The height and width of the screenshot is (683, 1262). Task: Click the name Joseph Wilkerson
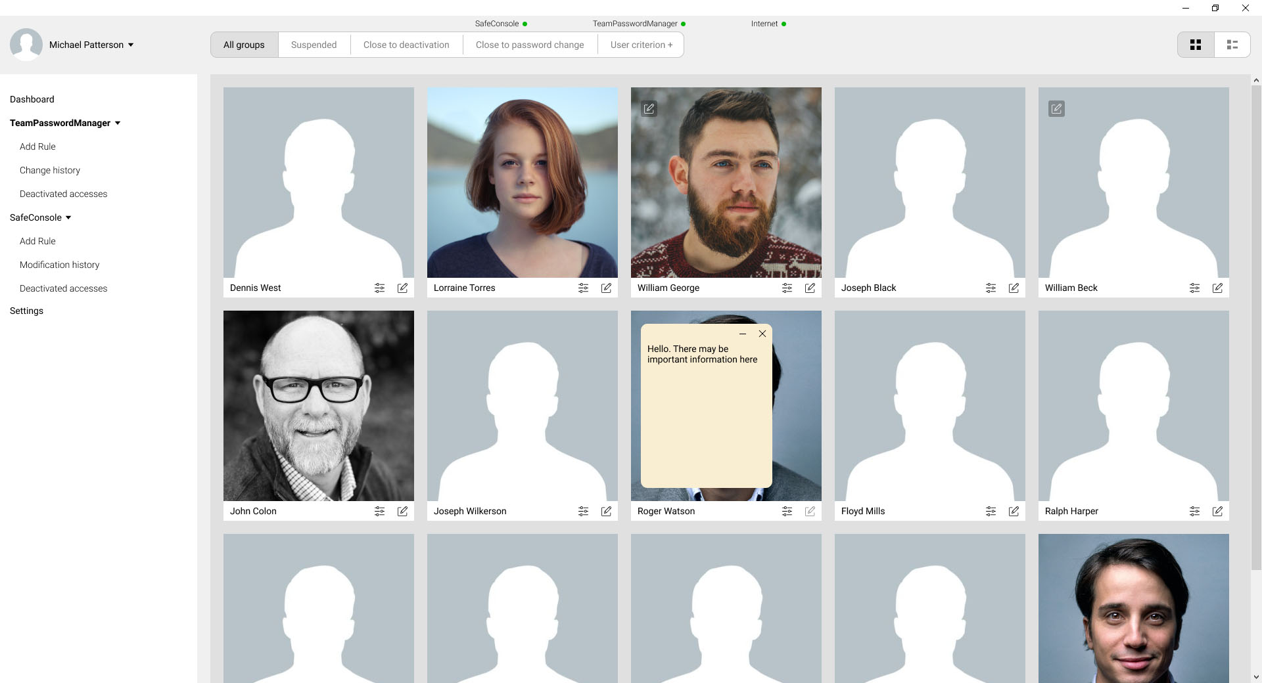pos(470,511)
